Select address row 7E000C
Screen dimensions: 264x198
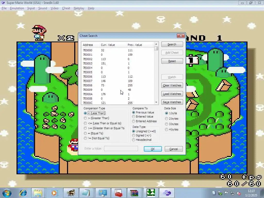point(118,103)
